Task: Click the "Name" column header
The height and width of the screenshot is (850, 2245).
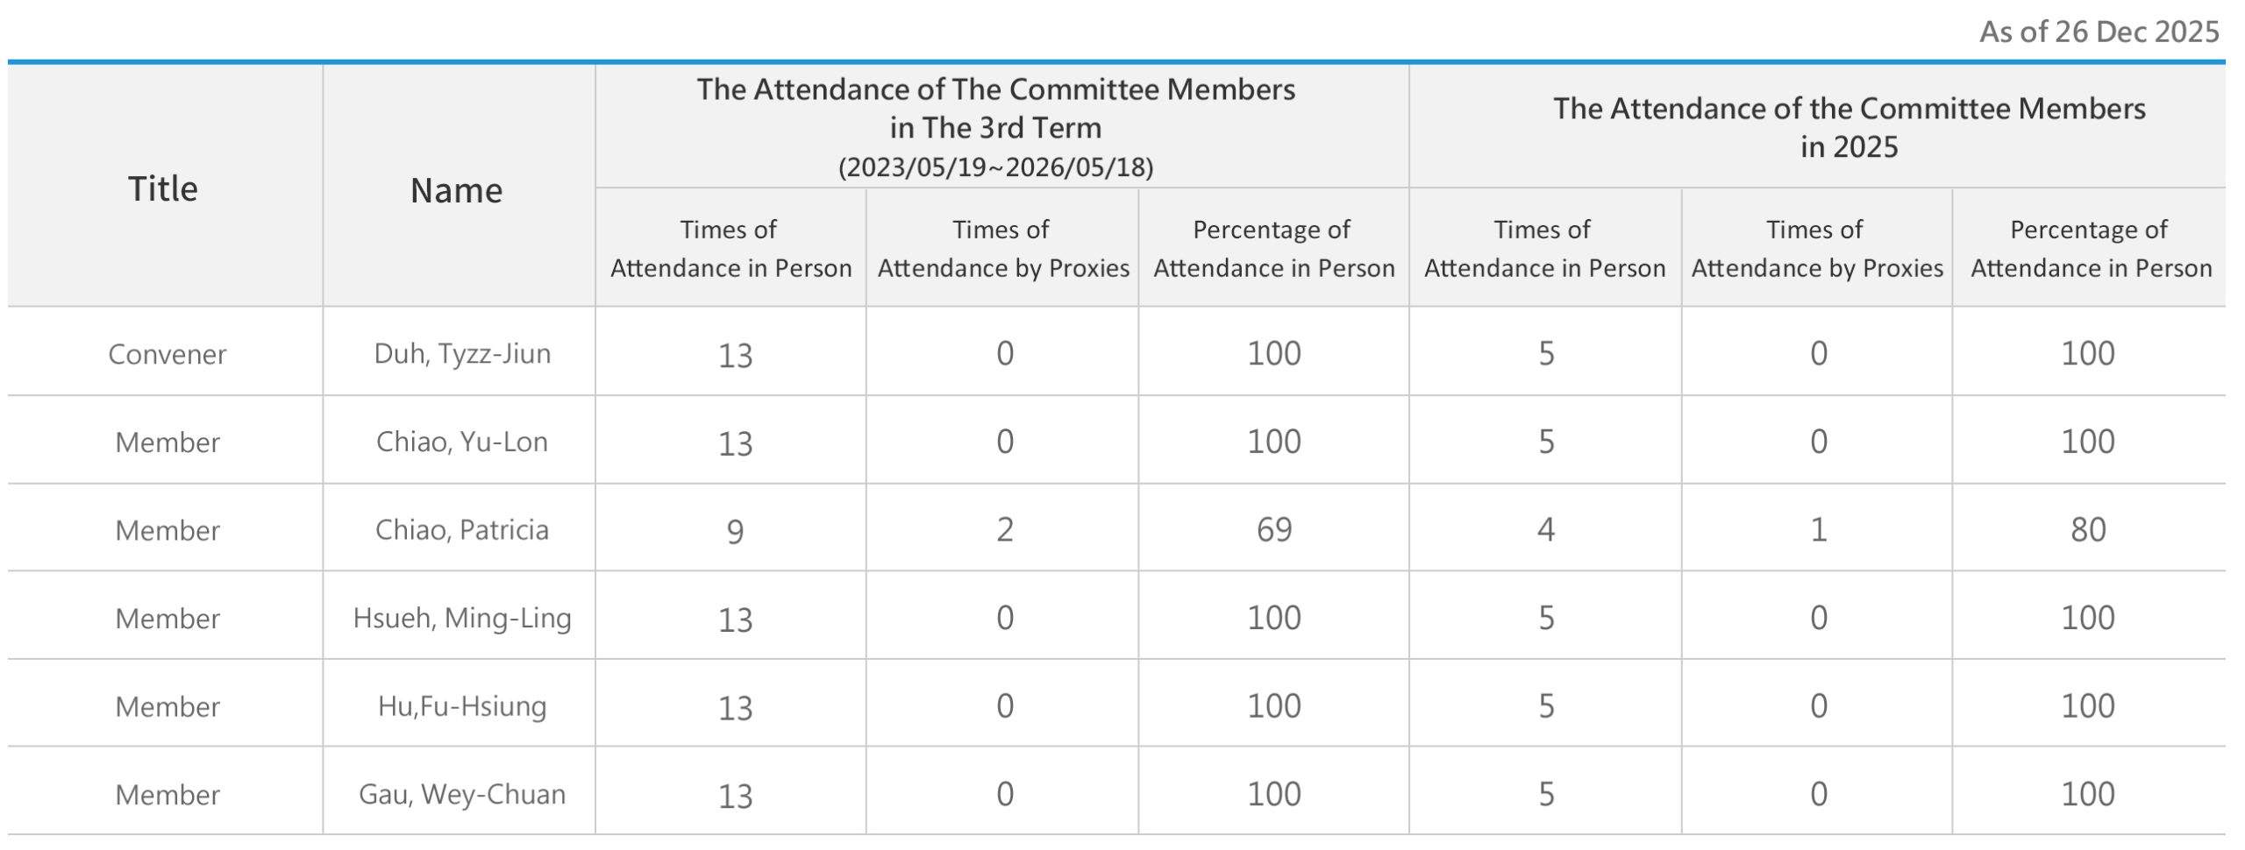Action: (x=457, y=190)
